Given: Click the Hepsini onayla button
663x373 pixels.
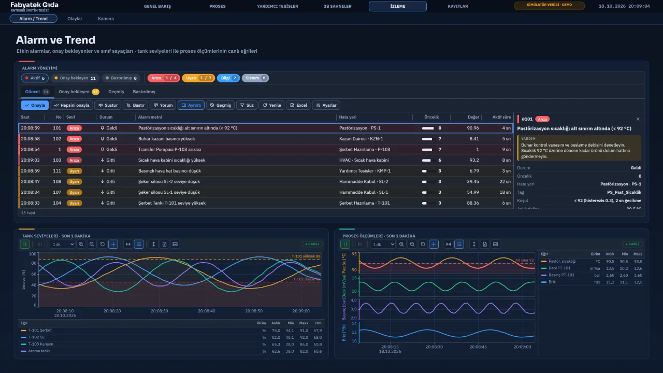Looking at the screenshot, I should tap(72, 105).
